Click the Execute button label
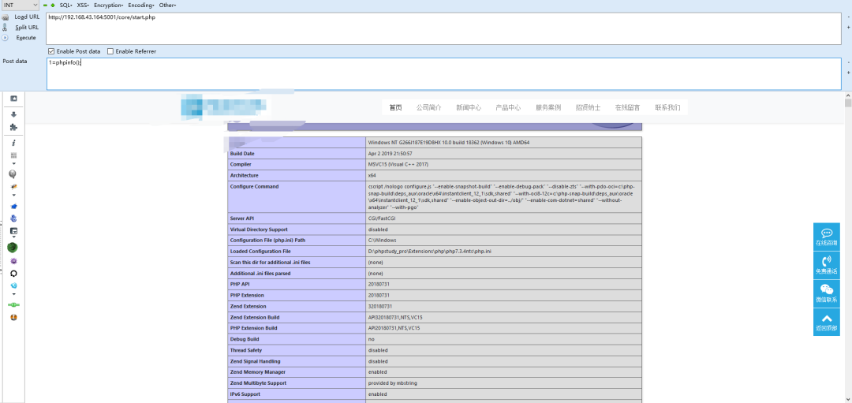 [26, 38]
